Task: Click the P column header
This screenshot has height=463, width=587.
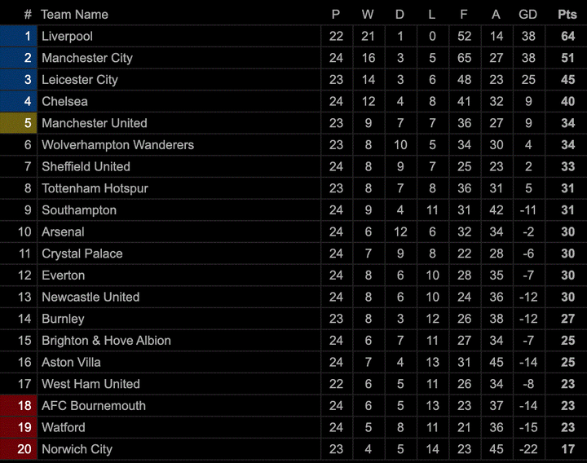Action: click(x=336, y=15)
